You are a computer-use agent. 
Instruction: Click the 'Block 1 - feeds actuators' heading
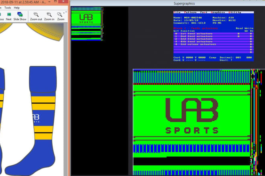click(196, 28)
